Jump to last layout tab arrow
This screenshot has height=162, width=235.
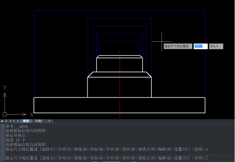(18, 121)
